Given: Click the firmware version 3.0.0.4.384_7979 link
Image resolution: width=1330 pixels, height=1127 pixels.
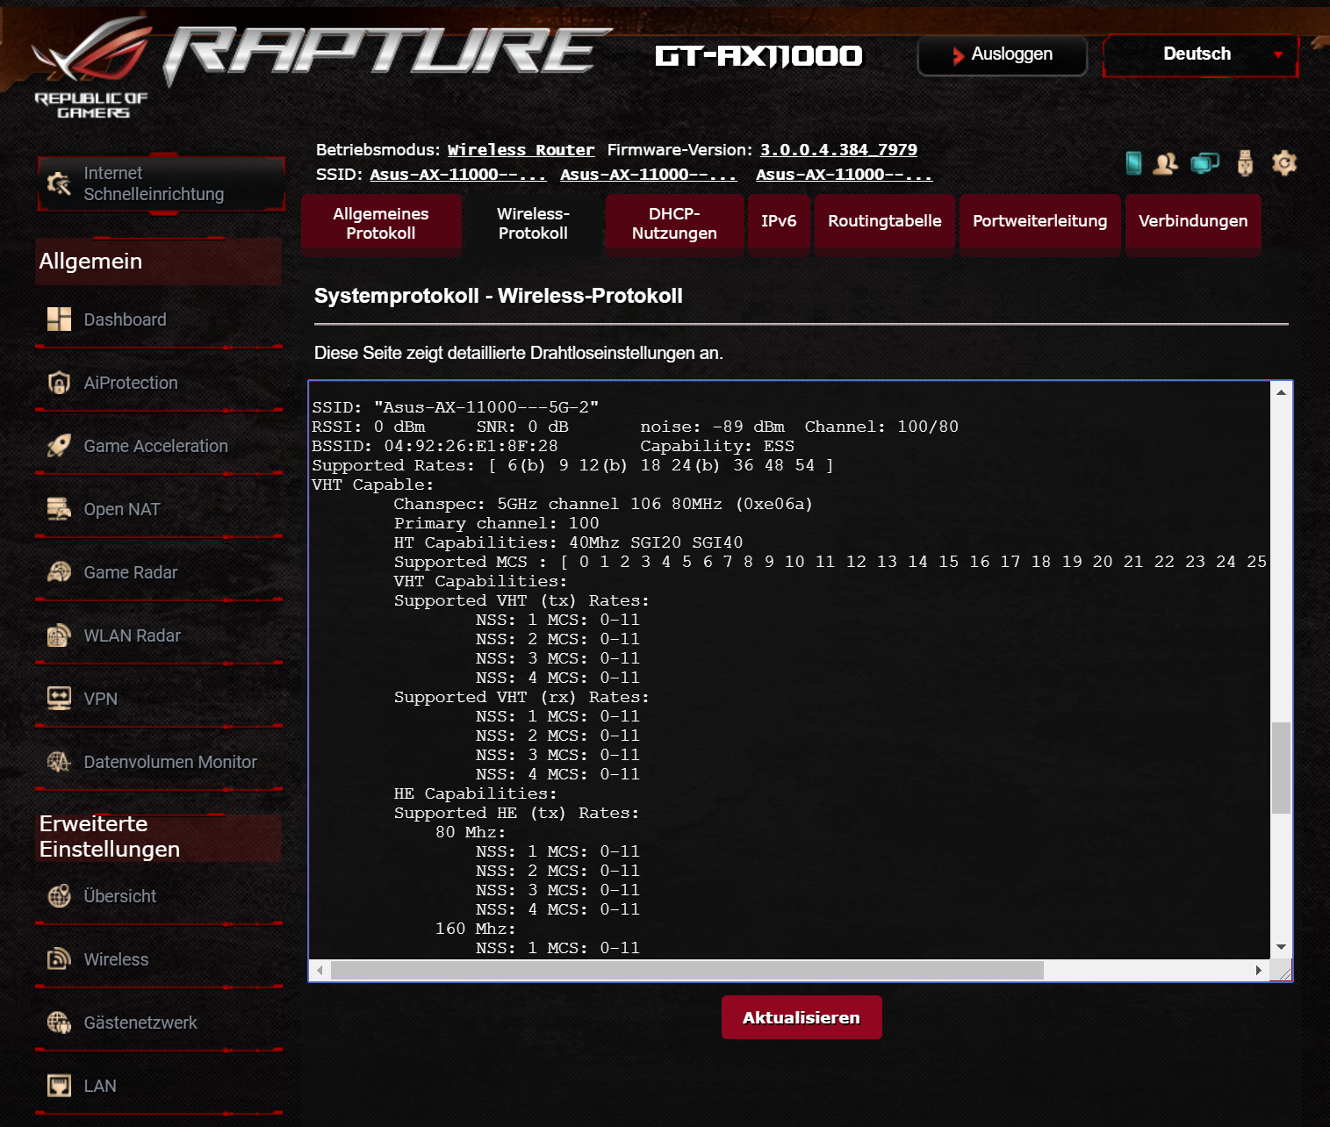Looking at the screenshot, I should tap(838, 150).
